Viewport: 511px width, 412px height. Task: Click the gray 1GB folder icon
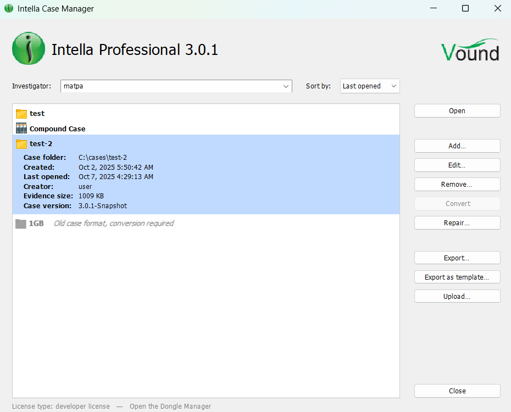pos(21,224)
